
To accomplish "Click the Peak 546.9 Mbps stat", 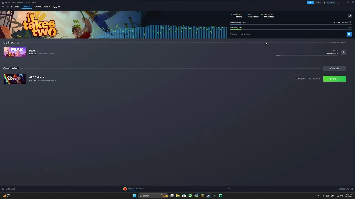I will pyautogui.click(x=252, y=16).
